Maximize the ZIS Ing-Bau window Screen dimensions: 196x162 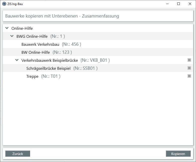pyautogui.click(x=179, y=4)
